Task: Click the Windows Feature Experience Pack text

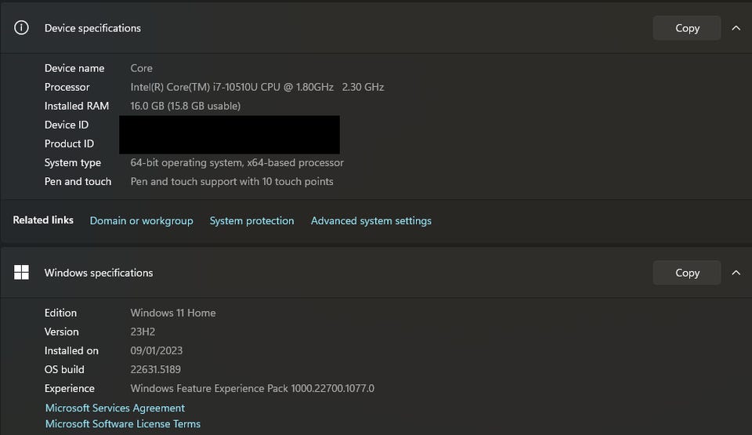Action: point(252,388)
